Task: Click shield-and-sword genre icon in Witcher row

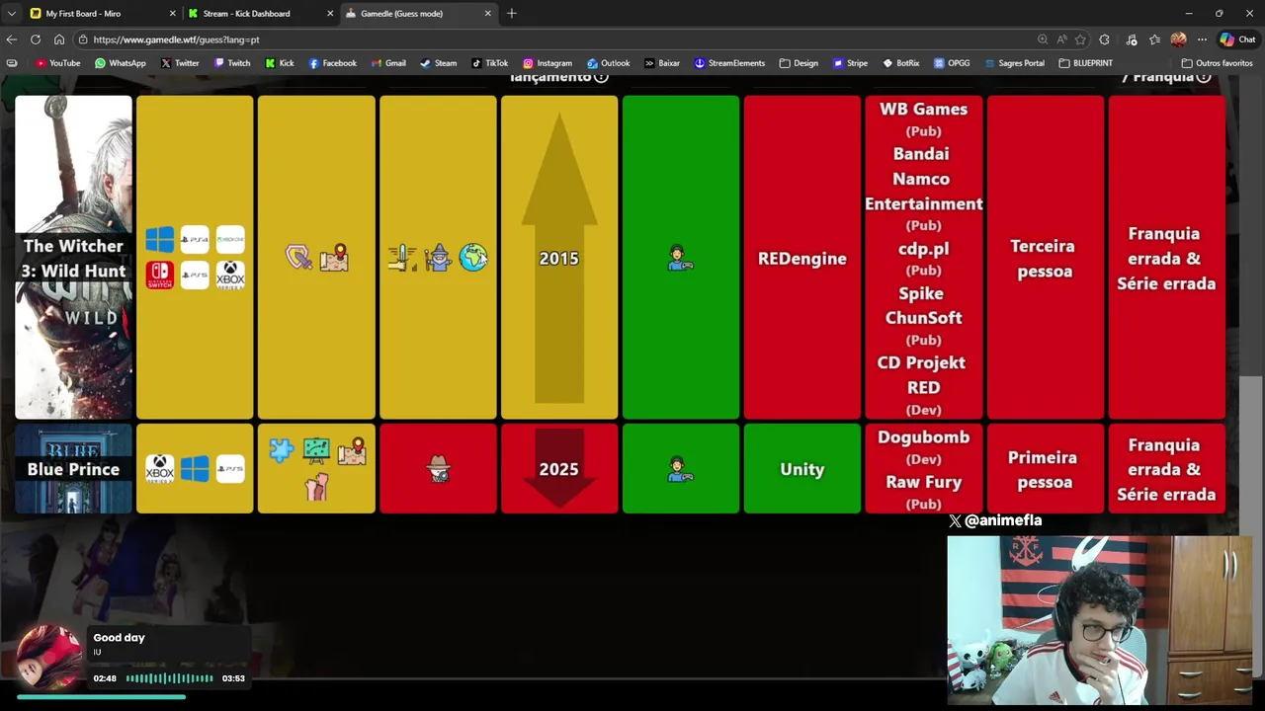Action: pos(298,258)
